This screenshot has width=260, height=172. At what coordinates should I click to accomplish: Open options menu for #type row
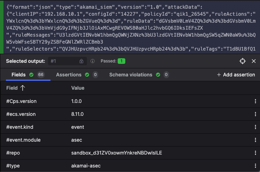click(x=254, y=166)
